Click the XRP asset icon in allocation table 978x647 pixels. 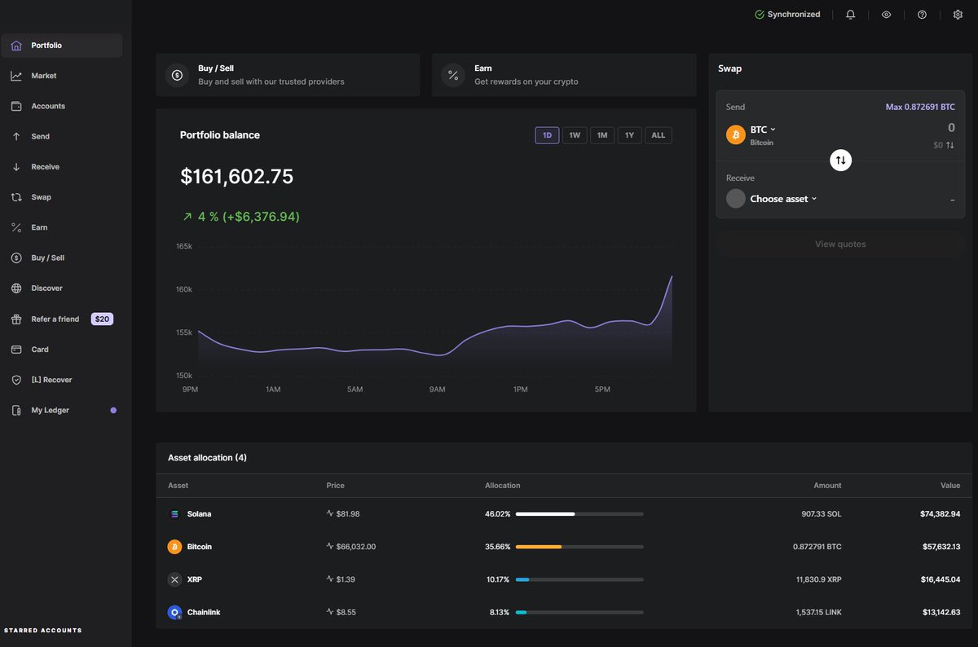click(x=174, y=579)
